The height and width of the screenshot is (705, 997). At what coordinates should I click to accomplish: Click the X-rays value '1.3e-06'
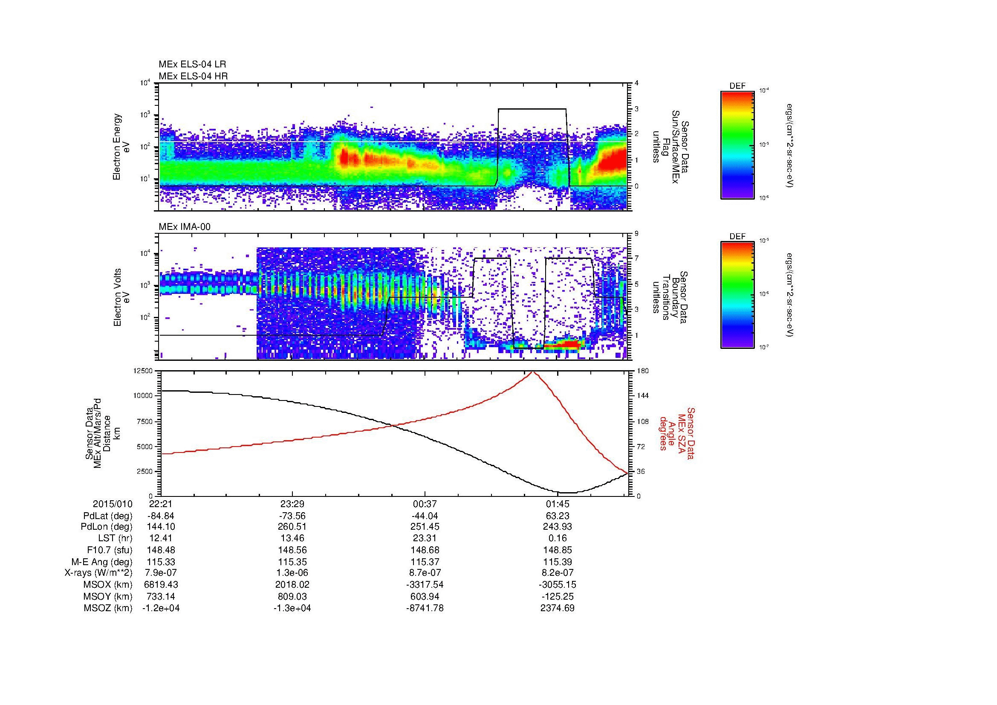click(x=292, y=573)
